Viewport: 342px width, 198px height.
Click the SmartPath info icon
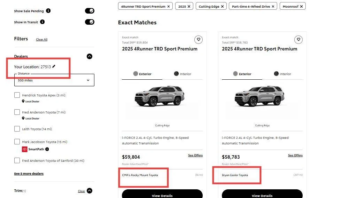click(x=47, y=149)
